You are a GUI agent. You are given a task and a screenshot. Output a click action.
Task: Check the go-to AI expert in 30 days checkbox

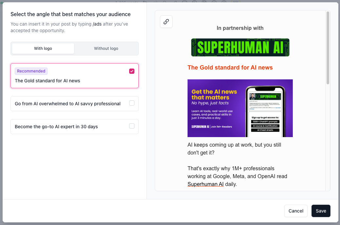pos(132,126)
